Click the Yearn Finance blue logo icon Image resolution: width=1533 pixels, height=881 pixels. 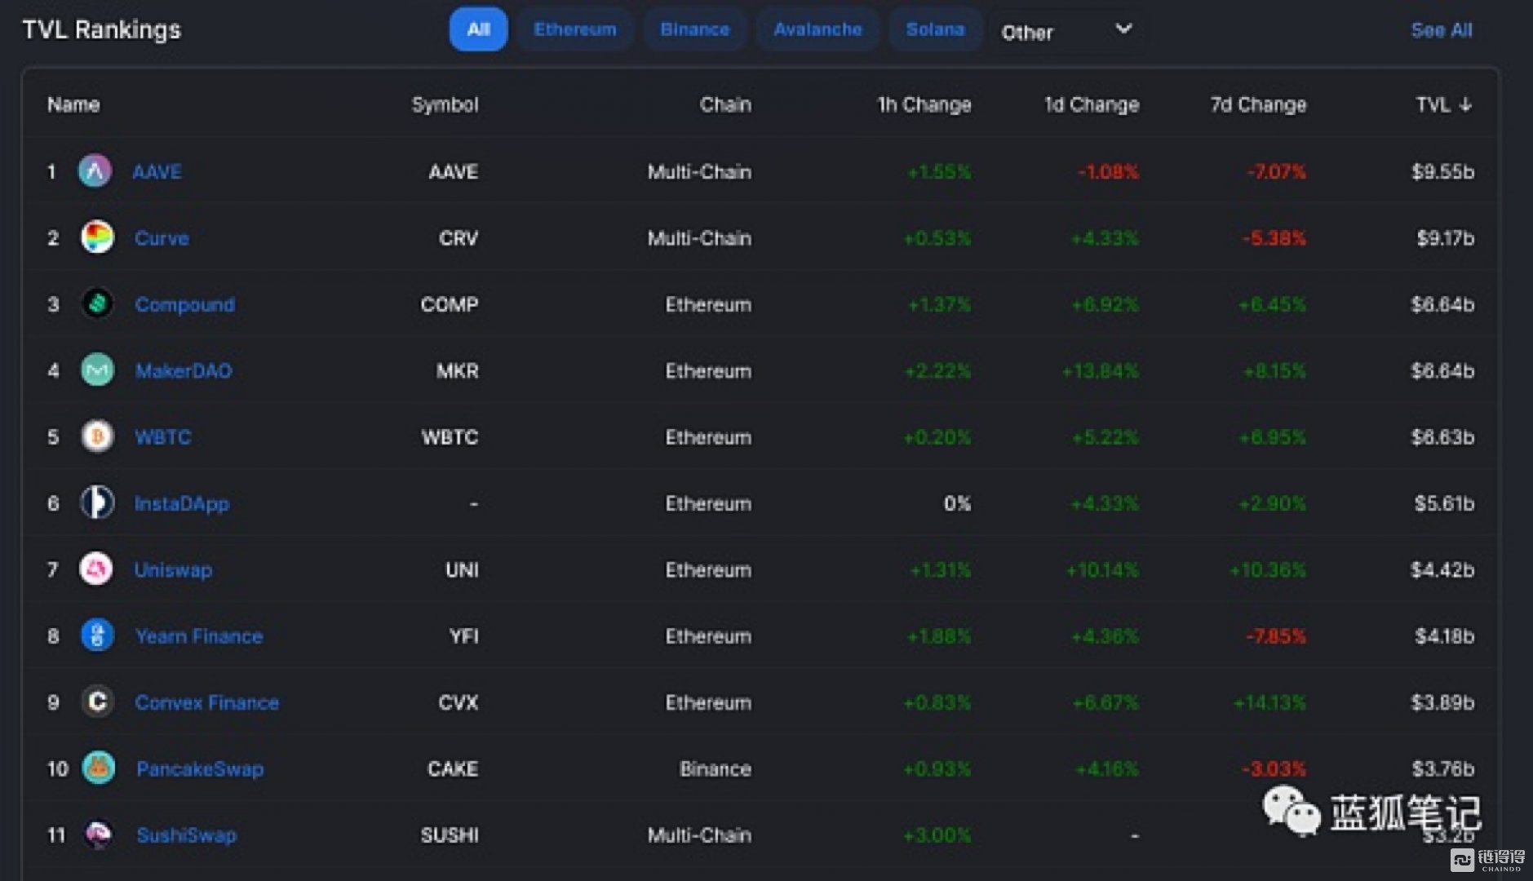[x=97, y=635]
